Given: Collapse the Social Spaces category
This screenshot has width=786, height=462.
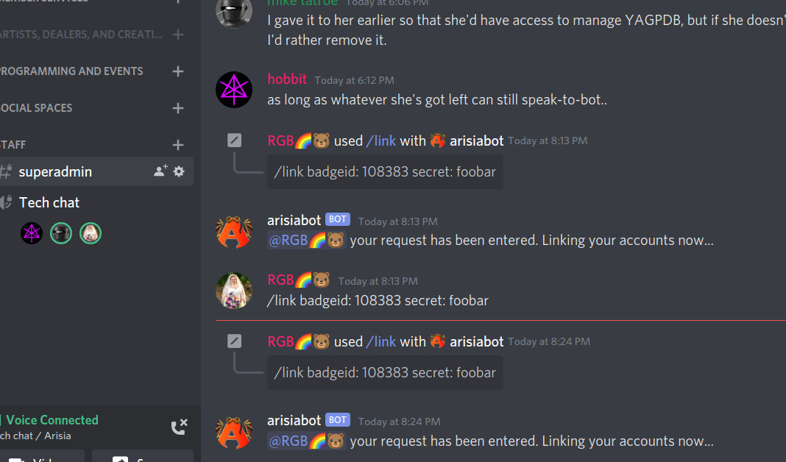Looking at the screenshot, I should coord(36,107).
